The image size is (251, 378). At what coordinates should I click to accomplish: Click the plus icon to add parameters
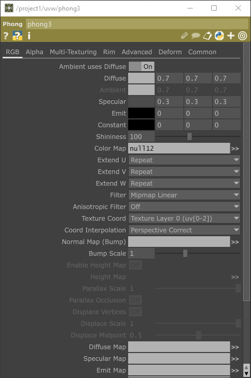click(231, 36)
